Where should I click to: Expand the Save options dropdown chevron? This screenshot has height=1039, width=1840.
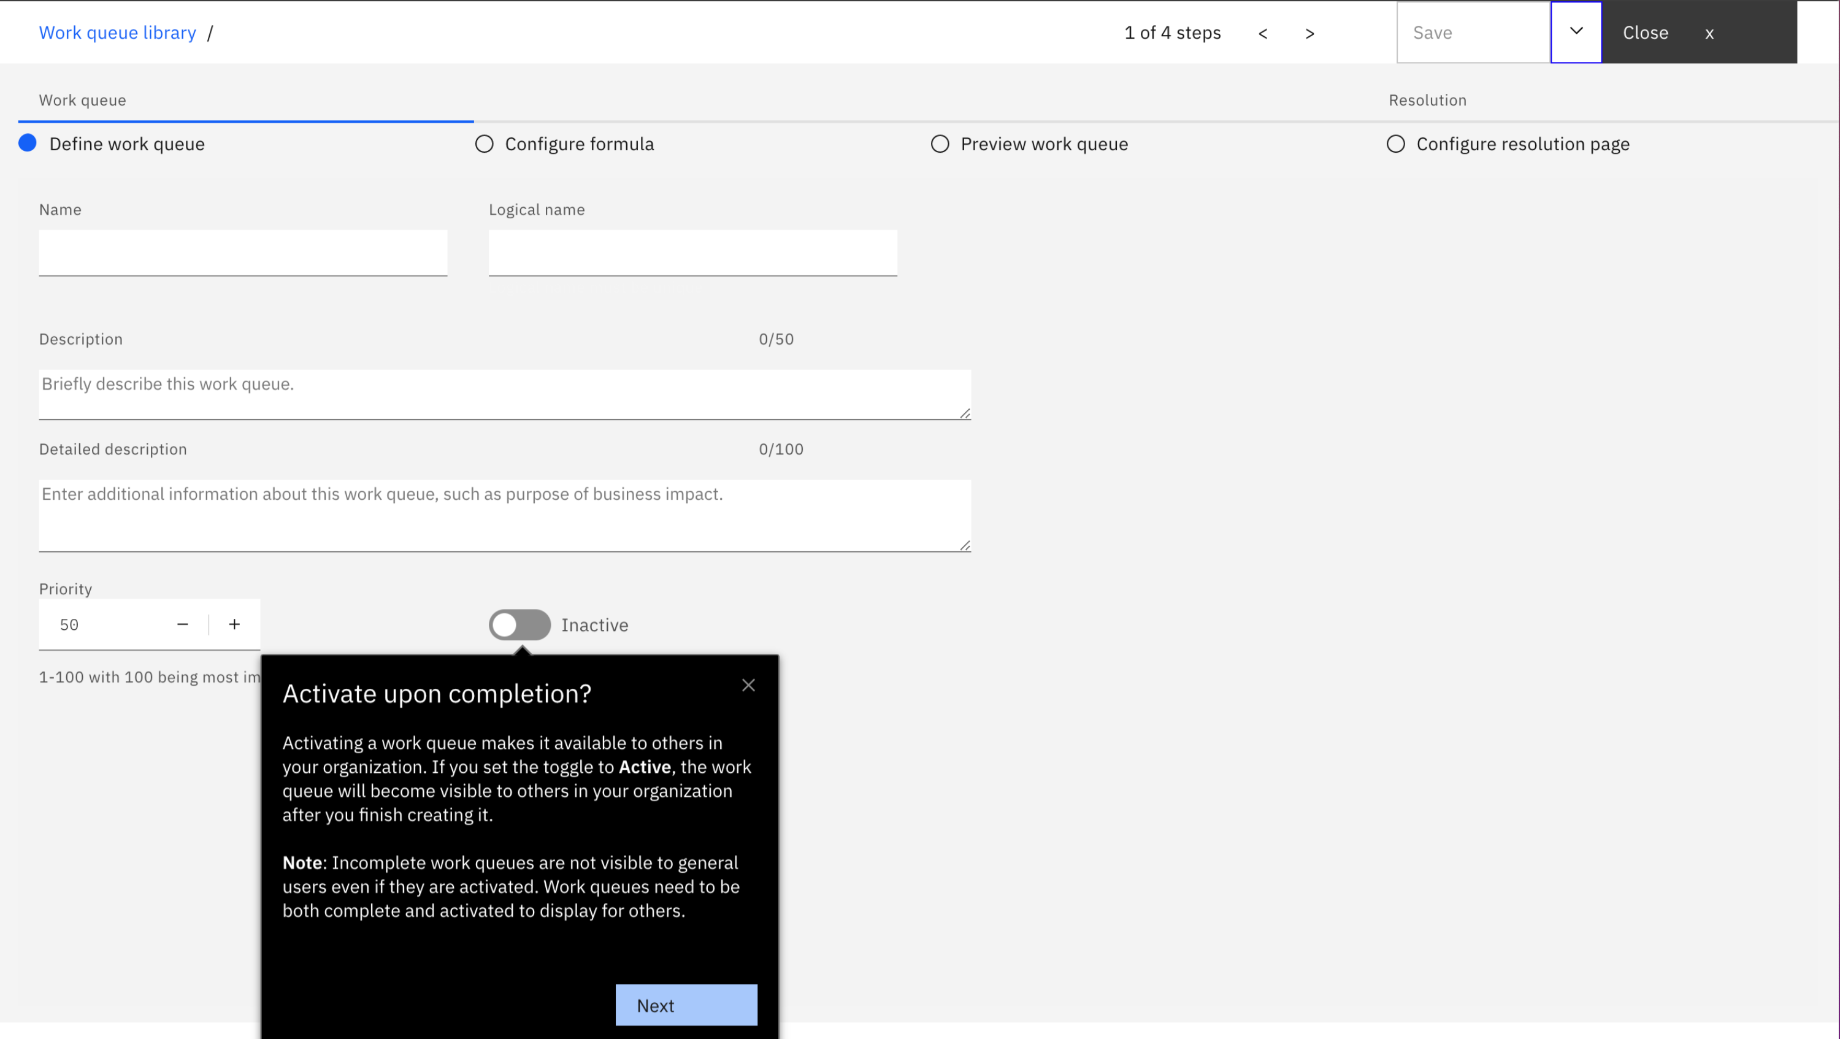(1576, 31)
